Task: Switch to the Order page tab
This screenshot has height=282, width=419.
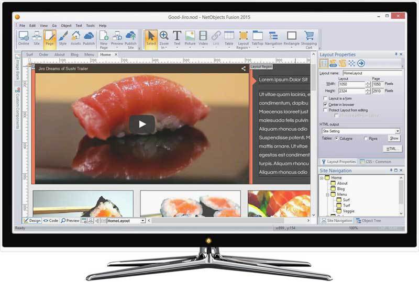Action: (x=43, y=54)
